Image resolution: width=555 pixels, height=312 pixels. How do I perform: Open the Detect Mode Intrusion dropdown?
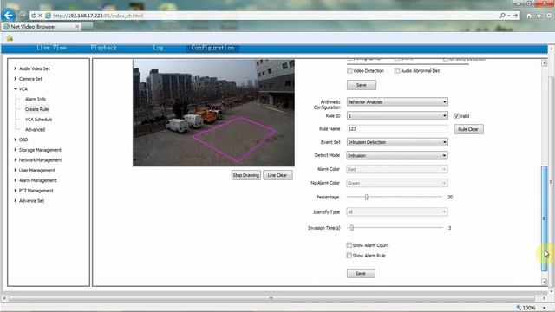click(x=397, y=156)
